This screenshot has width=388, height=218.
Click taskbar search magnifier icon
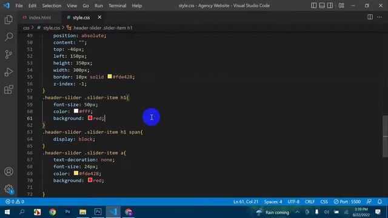(x=22, y=212)
